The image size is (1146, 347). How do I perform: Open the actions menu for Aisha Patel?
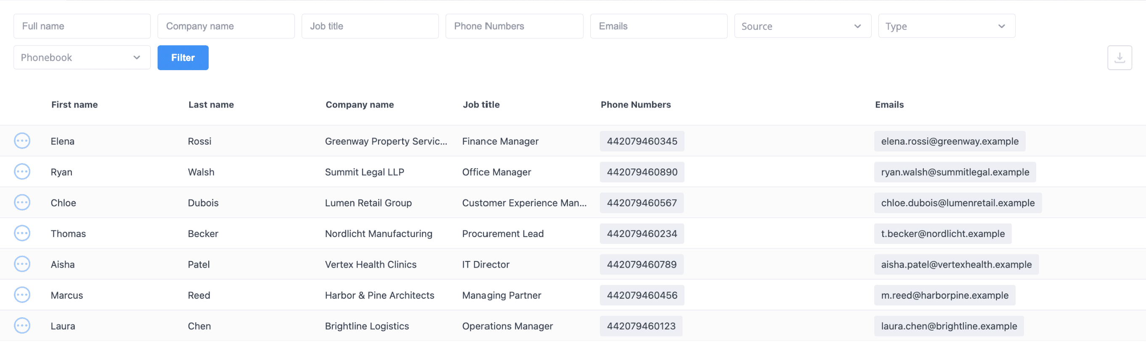tap(22, 264)
